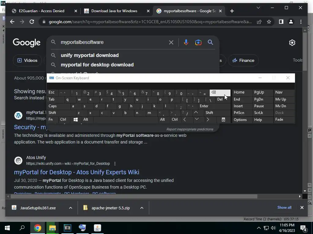Viewport: 313px width, 234px height.
Task: Click the Google logo
Action: (x=27, y=42)
